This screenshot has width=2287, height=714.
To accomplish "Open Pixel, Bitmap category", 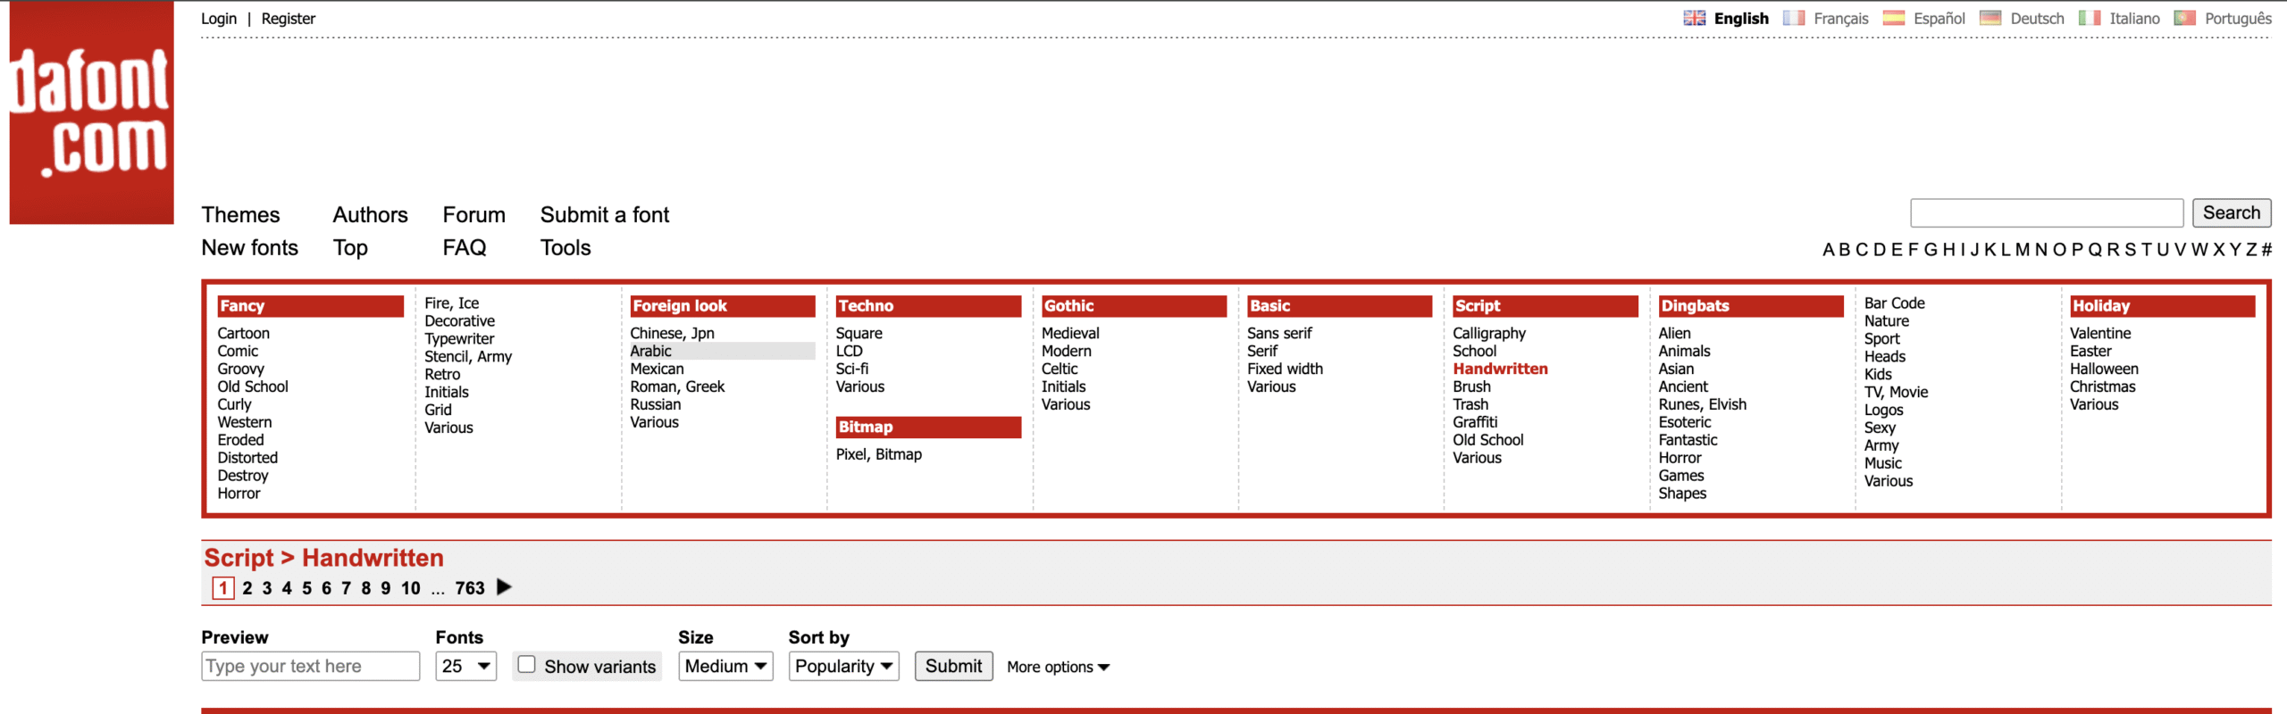I will tap(879, 455).
